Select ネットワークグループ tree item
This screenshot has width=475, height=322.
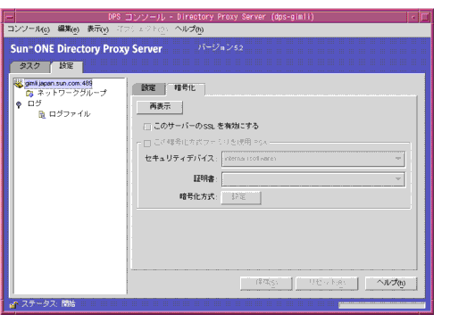[x=71, y=93]
